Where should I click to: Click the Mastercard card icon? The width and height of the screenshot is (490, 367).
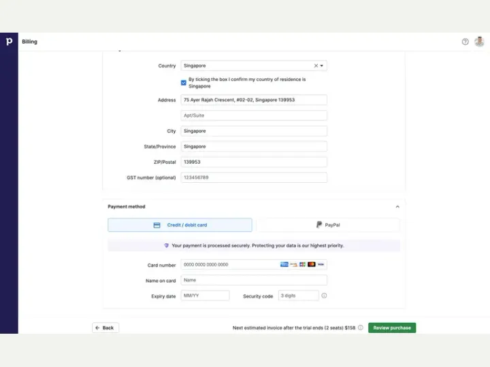click(311, 264)
